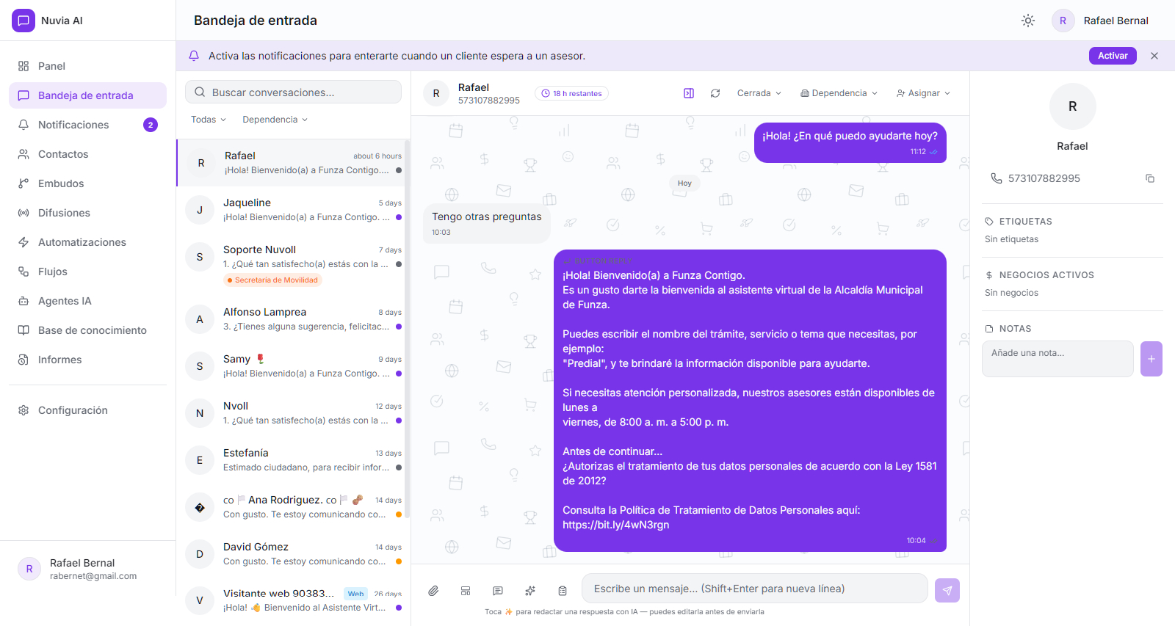Click Secretaría de Movilidad tag
The height and width of the screenshot is (626, 1175).
click(272, 280)
